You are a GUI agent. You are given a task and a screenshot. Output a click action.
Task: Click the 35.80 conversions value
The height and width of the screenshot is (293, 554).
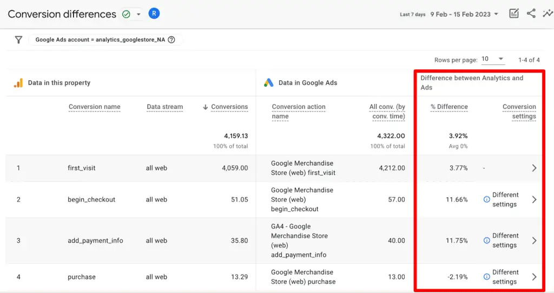[240, 240]
